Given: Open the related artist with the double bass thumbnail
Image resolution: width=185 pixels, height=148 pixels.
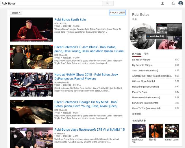Looking at the screenshot, I should point(156,131).
